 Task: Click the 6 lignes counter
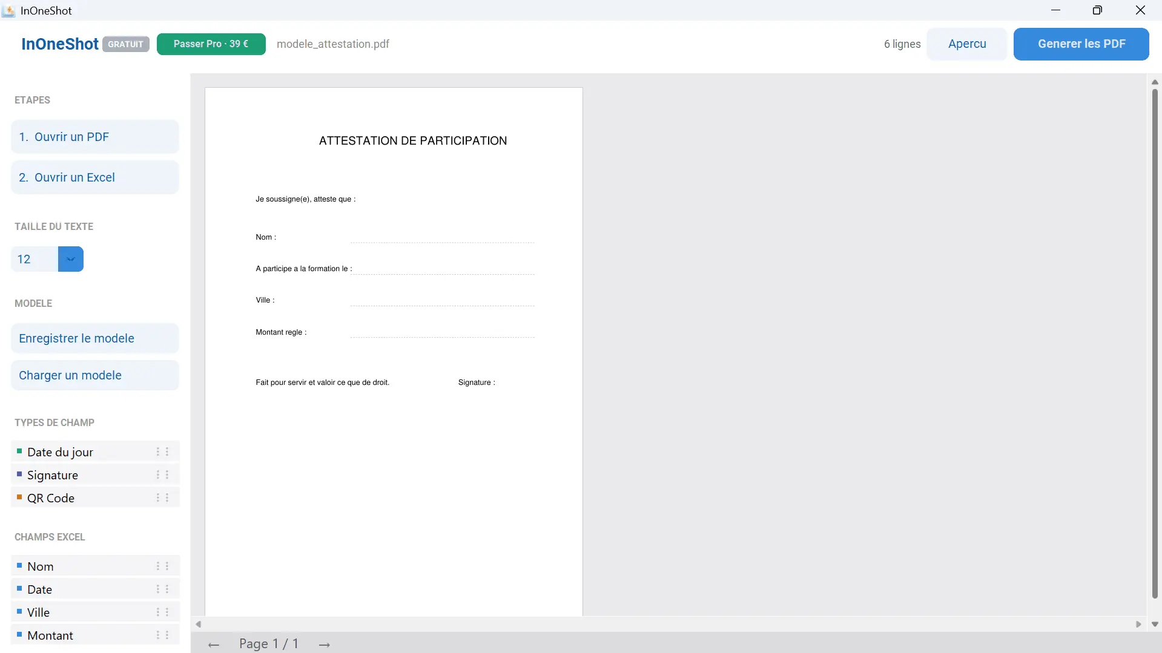tap(902, 44)
